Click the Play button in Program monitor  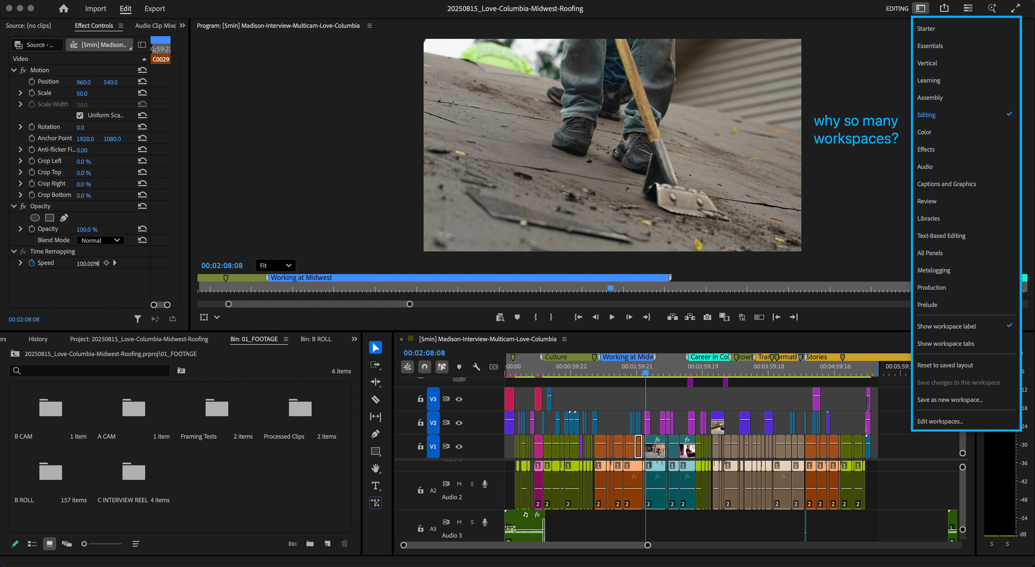click(612, 317)
